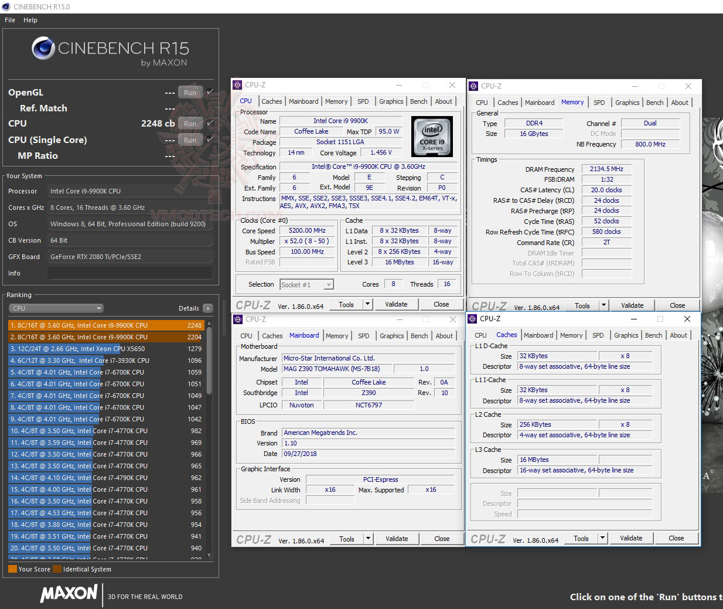
Task: Click the CPU-Z icon in the window title bar
Action: pos(239,85)
